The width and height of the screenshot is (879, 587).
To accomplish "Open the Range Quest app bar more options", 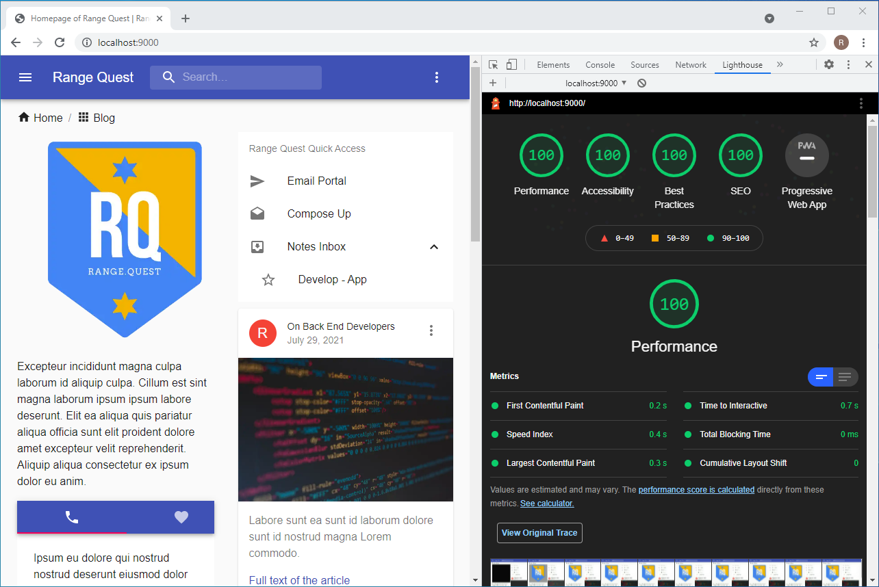I will coord(437,77).
